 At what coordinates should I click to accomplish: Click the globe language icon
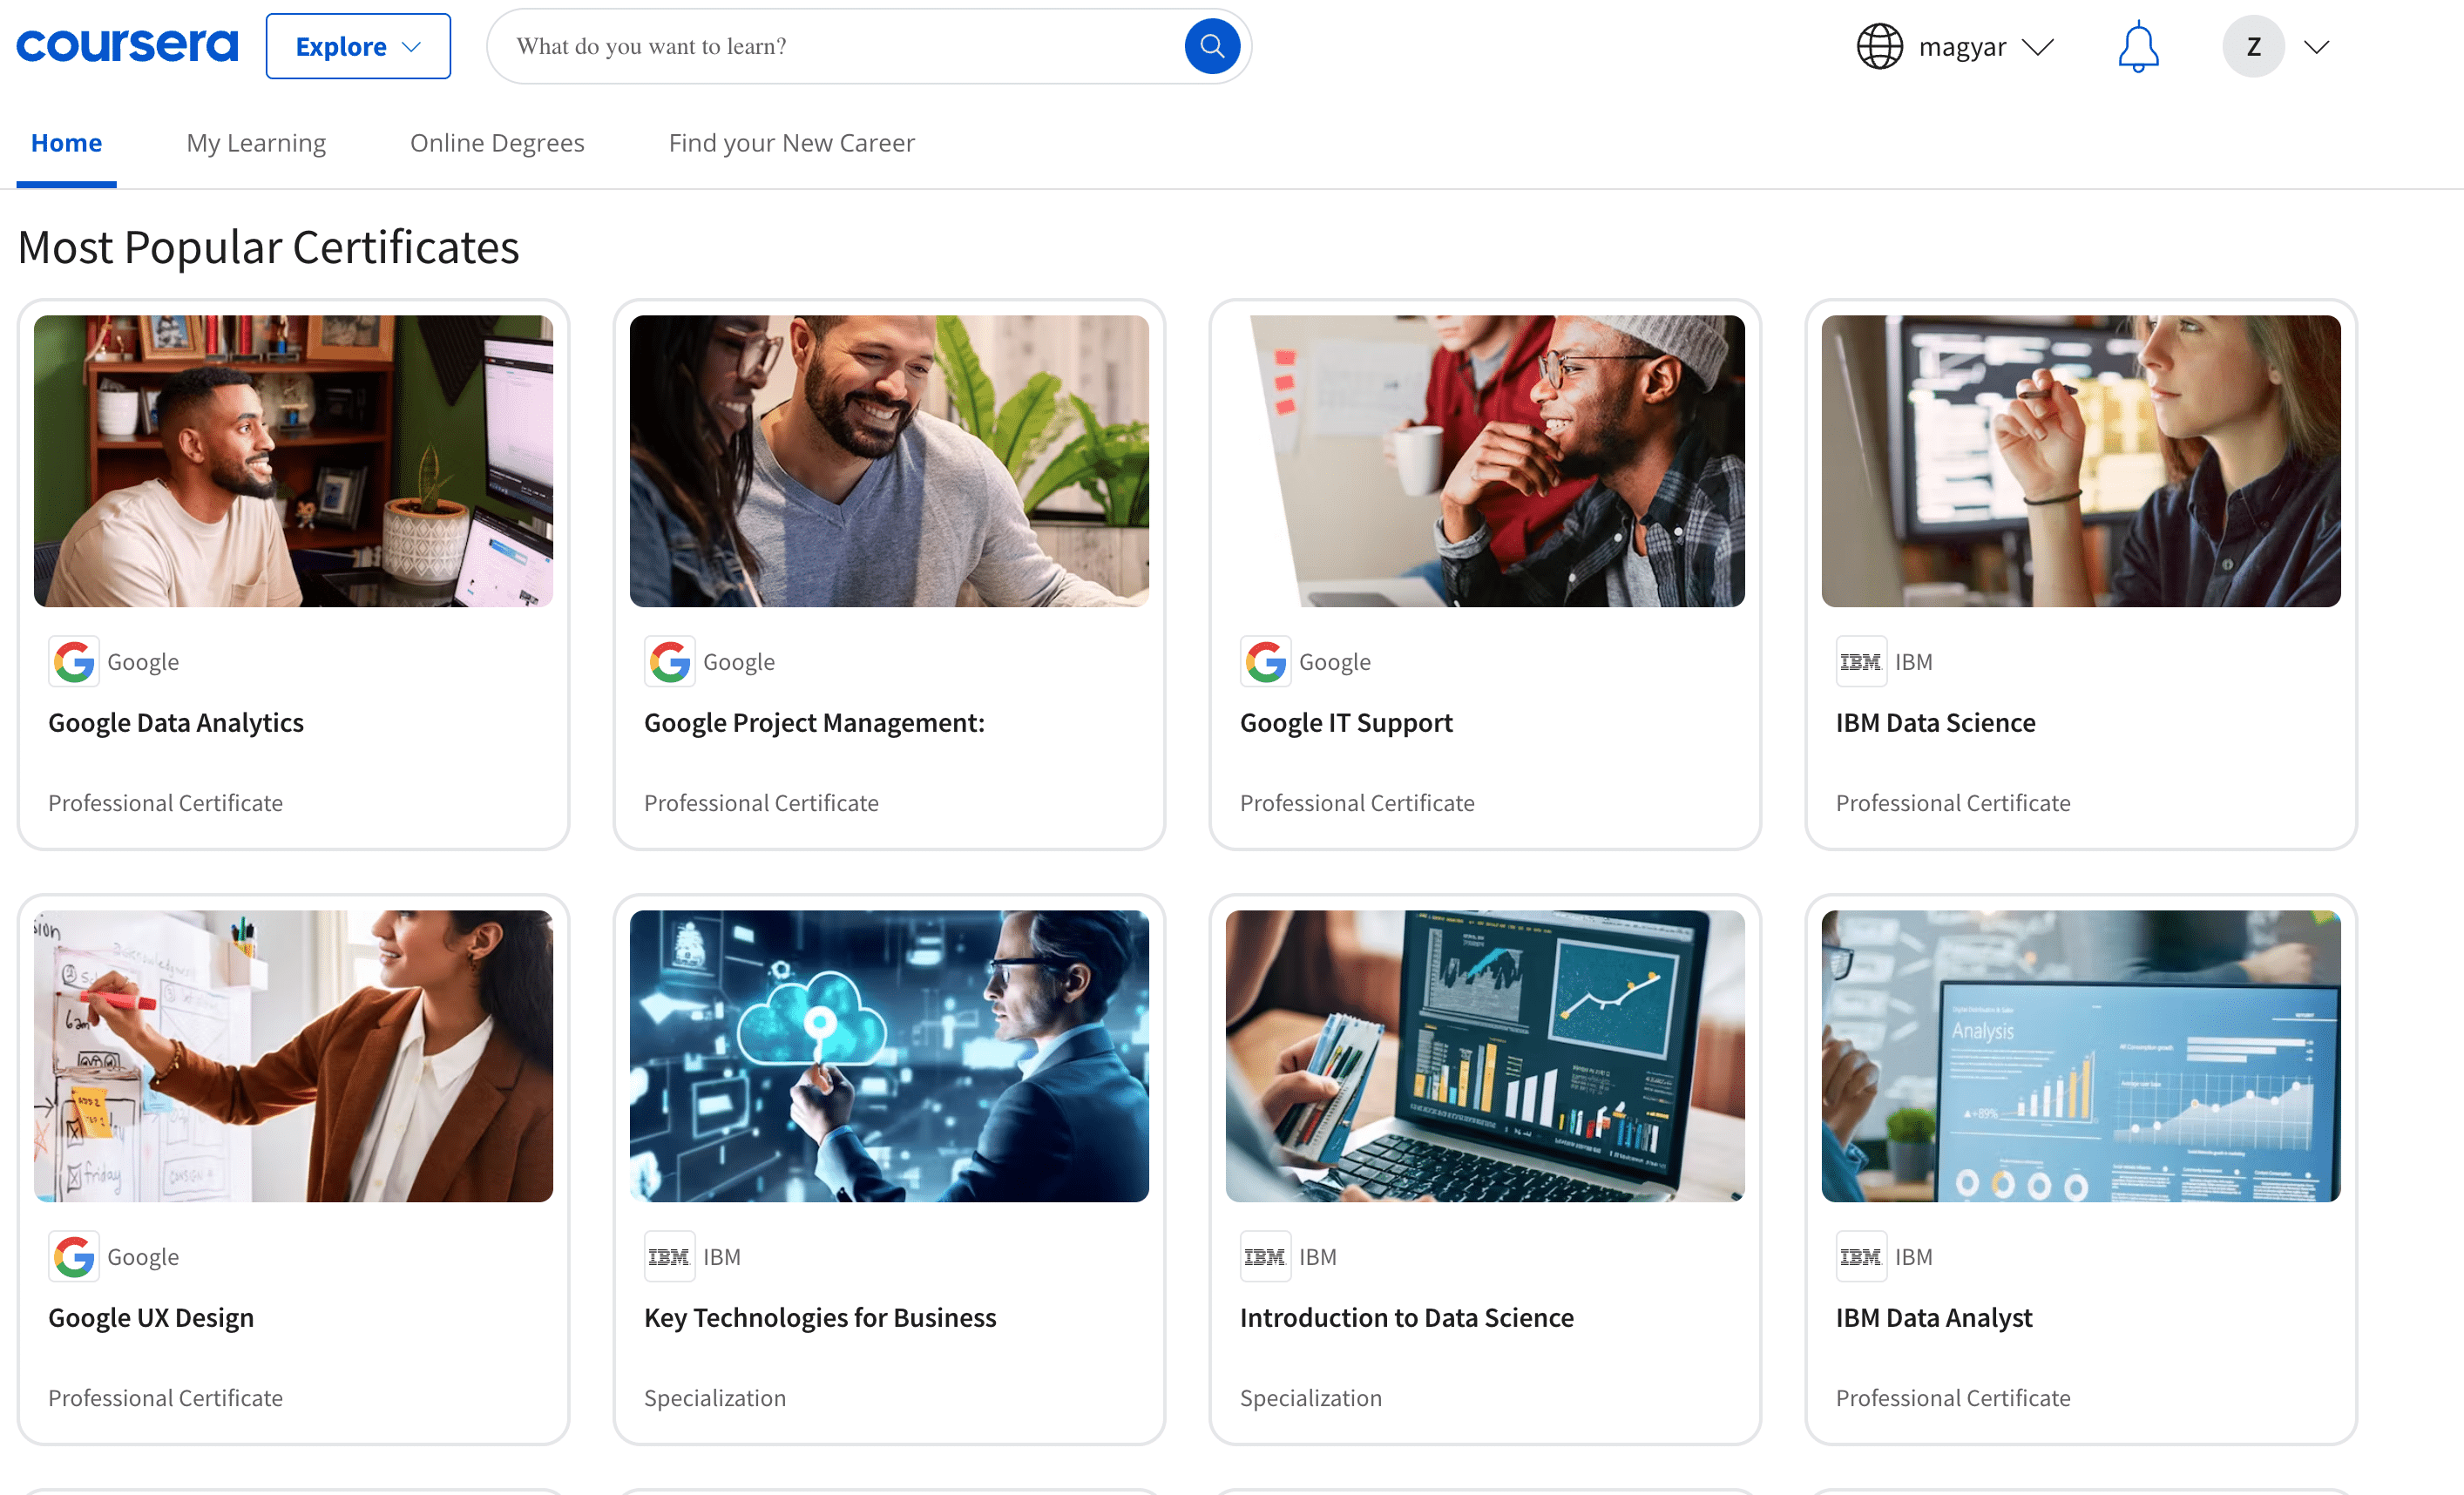point(1879,46)
